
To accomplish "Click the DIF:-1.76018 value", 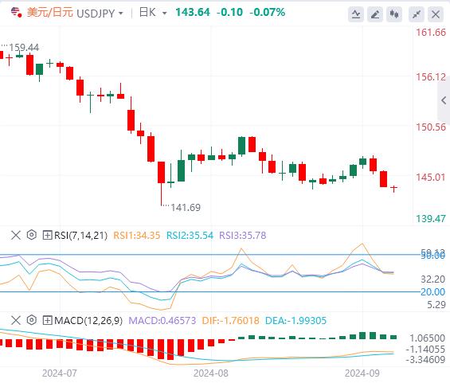I will pyautogui.click(x=230, y=320).
